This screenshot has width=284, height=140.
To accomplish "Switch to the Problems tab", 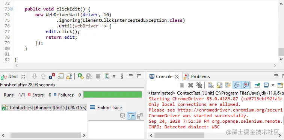I will [197, 77].
